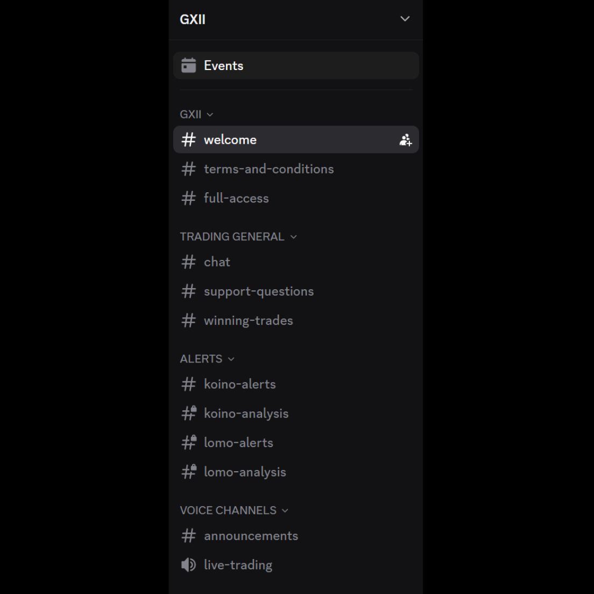View the winning-trades channel

click(x=296, y=320)
